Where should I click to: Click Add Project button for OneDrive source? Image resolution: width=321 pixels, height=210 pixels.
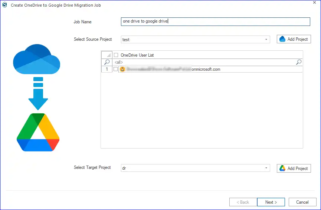click(294, 39)
